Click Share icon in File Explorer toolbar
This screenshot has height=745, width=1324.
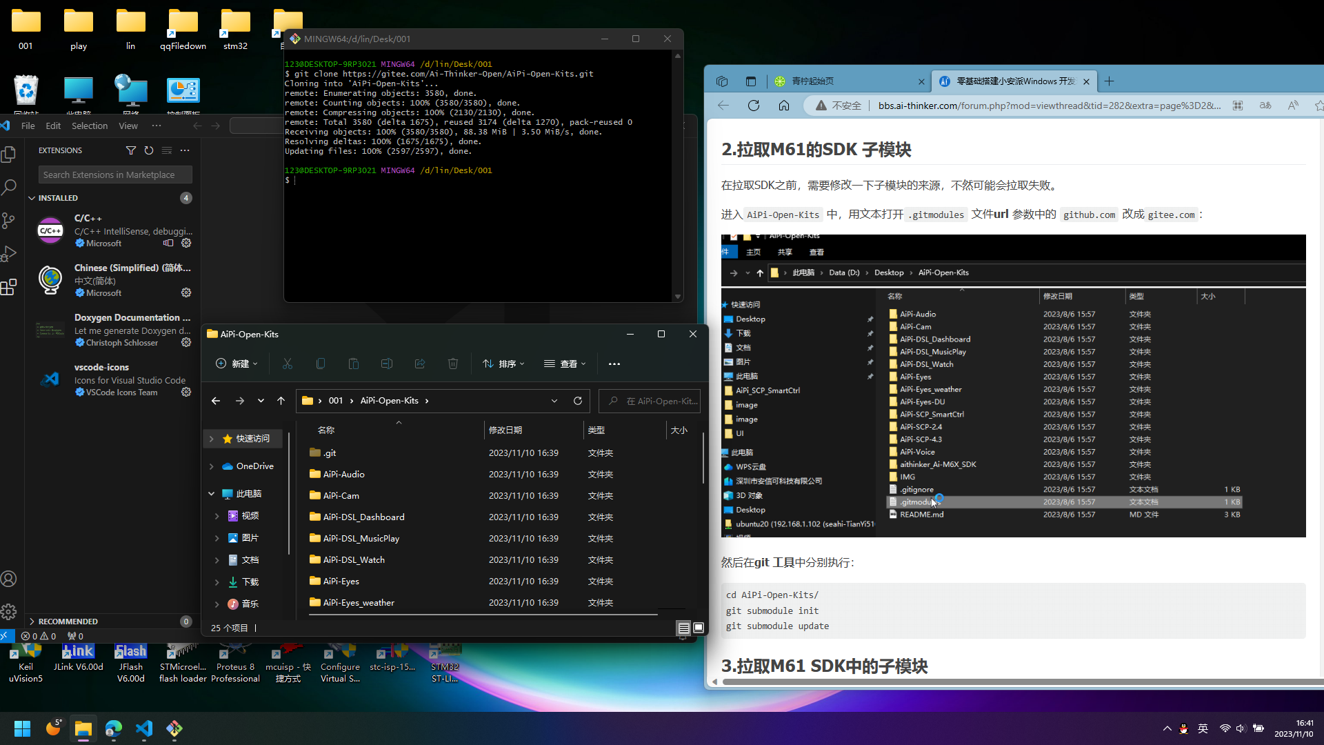pyautogui.click(x=420, y=364)
